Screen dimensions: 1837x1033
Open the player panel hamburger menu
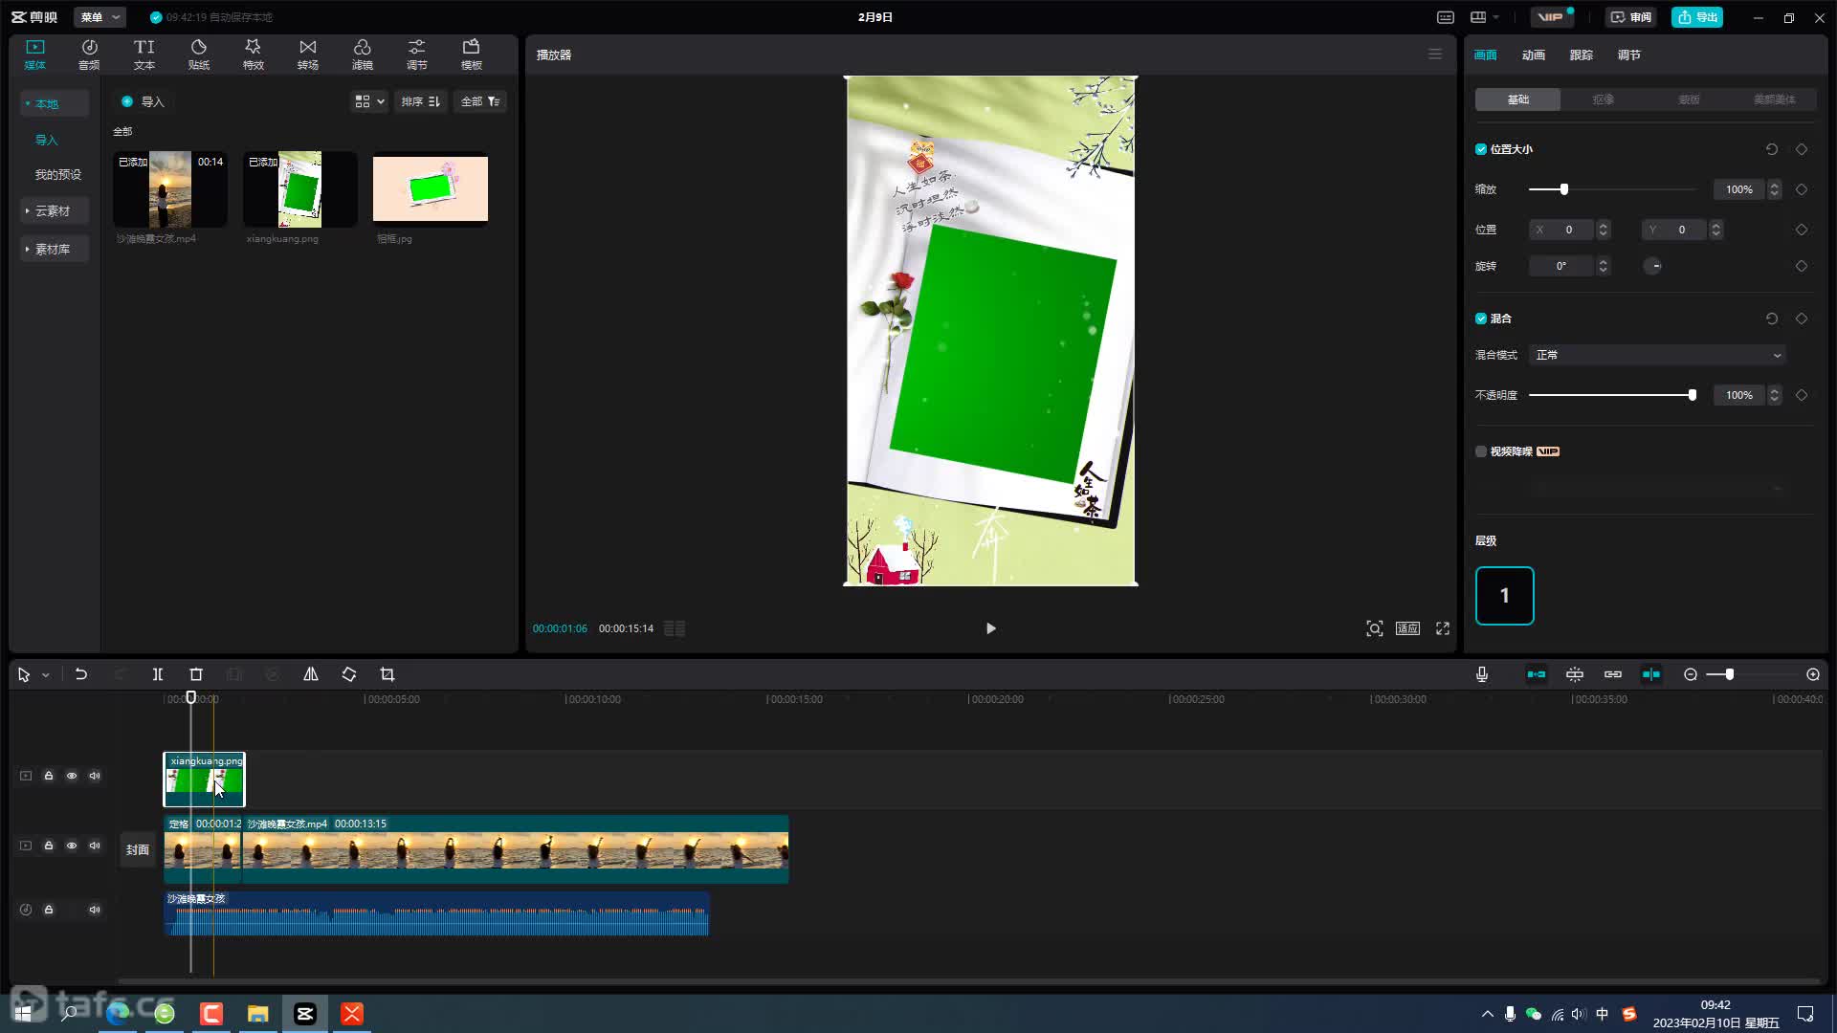click(x=1435, y=55)
